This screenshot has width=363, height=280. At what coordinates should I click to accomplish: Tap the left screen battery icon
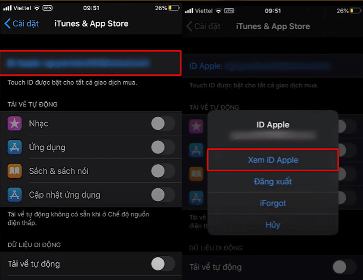click(x=174, y=8)
